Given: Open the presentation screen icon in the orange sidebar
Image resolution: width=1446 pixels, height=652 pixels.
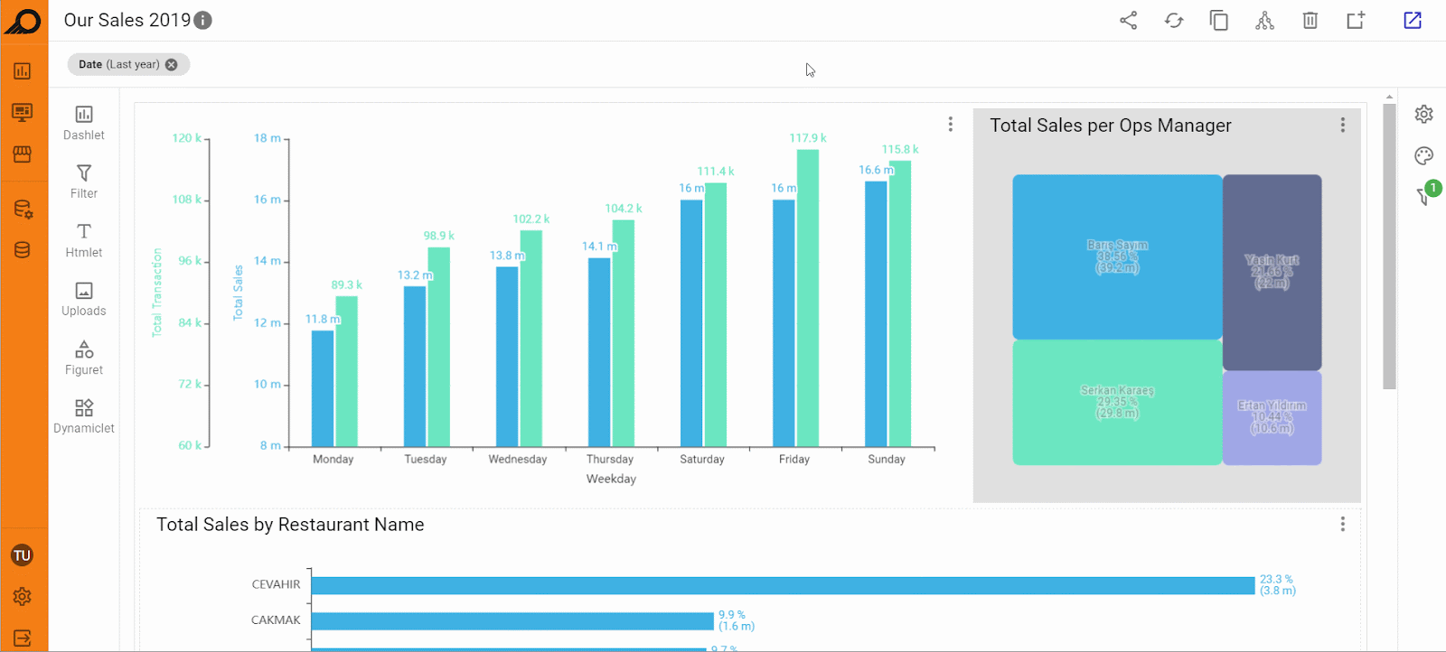Looking at the screenshot, I should coord(23,112).
